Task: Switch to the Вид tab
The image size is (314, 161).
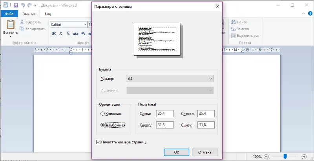Action: (47, 14)
